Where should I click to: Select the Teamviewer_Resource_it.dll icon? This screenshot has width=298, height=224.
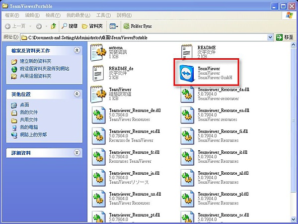(x=187, y=157)
